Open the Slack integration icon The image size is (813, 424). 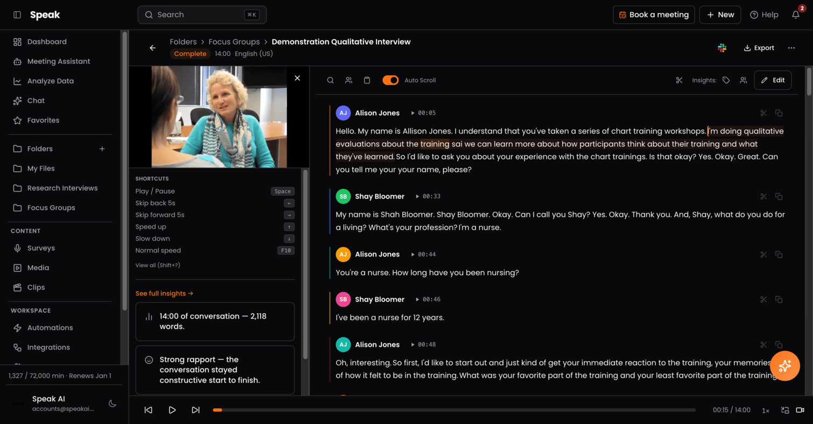(x=722, y=48)
